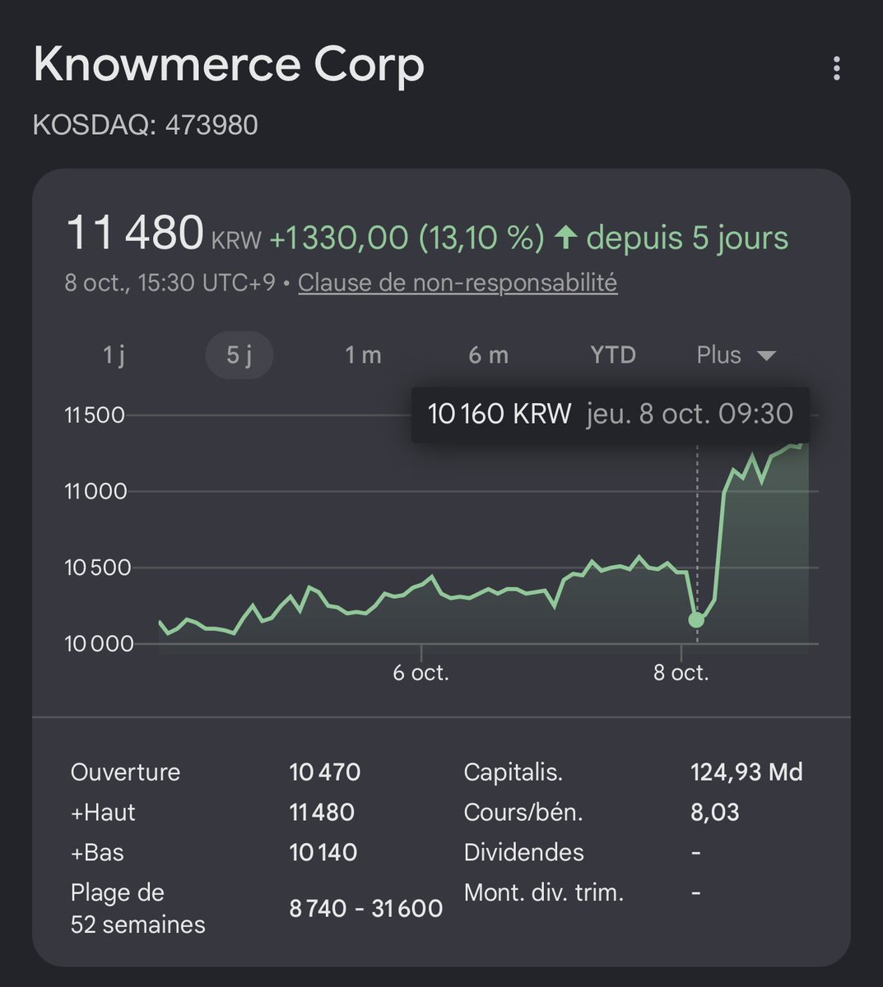Click the 8 oct., 15:30 UTC+9 timestamp

[170, 283]
